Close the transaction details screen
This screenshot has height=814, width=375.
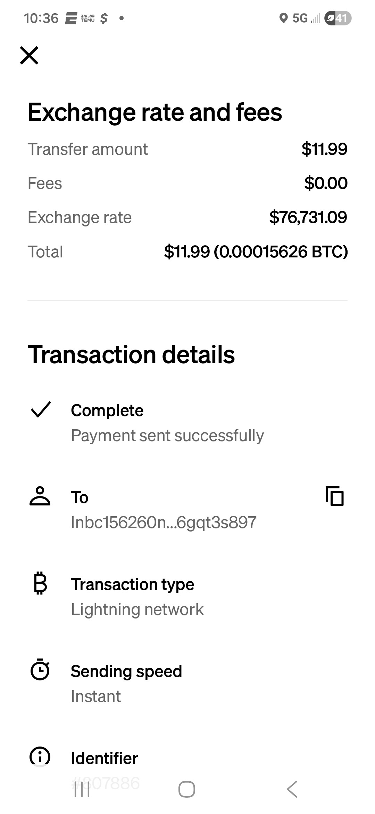pos(29,55)
